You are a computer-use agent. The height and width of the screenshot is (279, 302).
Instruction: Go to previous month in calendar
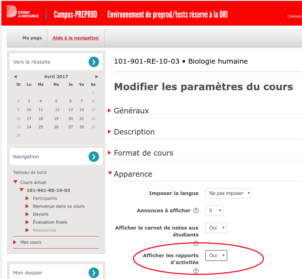[x=15, y=77]
